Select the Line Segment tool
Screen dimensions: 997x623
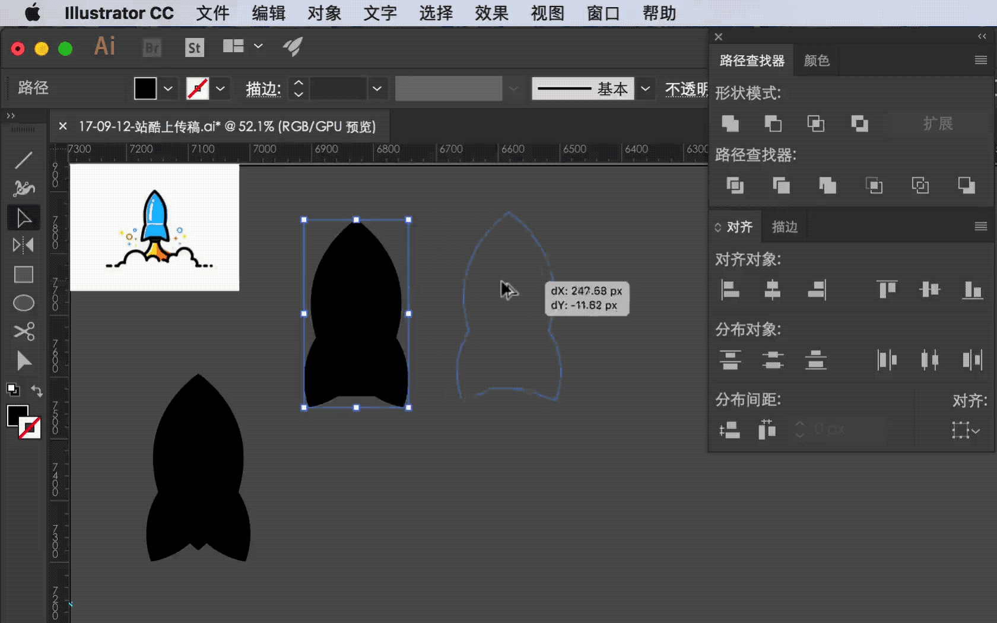pyautogui.click(x=24, y=160)
